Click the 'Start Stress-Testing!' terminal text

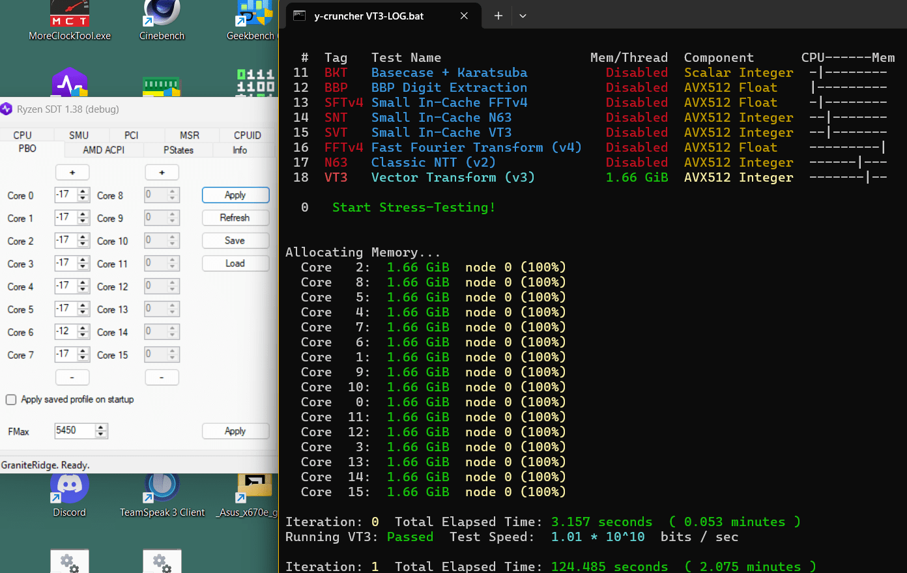(x=414, y=207)
